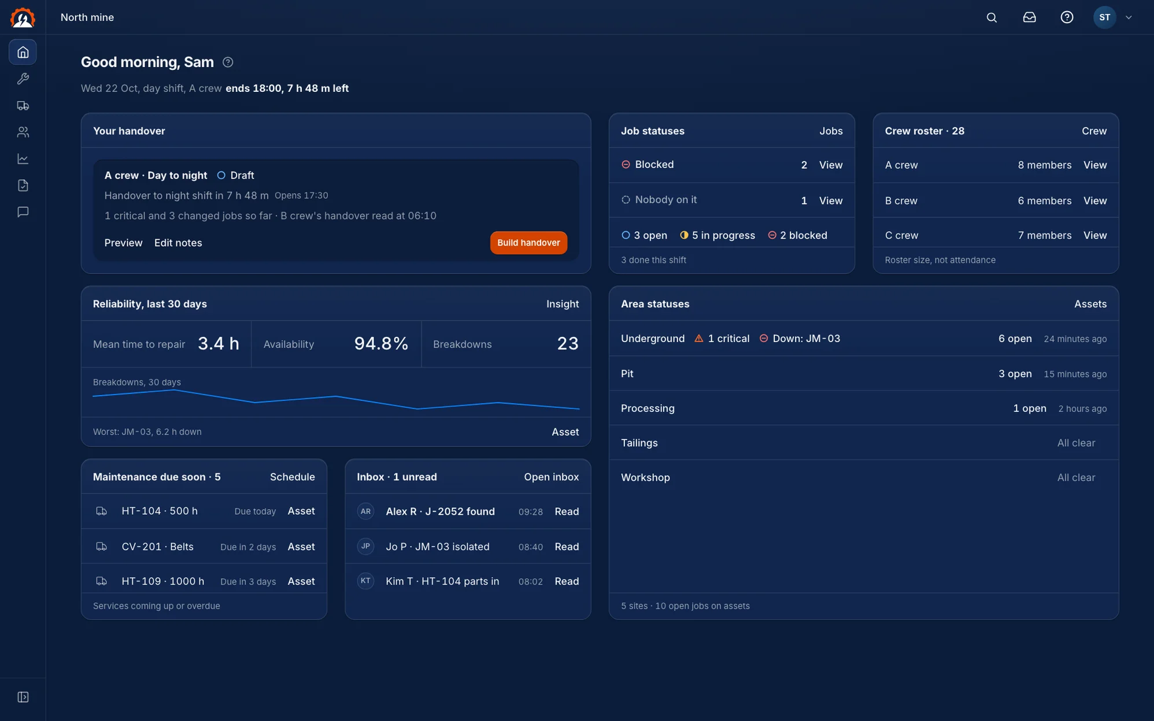
Task: Click truck icon in HT-104 row
Action: 101,511
